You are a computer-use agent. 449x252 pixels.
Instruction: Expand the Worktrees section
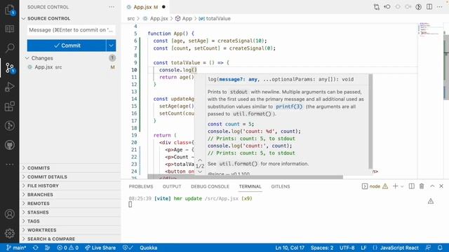[x=71, y=230]
